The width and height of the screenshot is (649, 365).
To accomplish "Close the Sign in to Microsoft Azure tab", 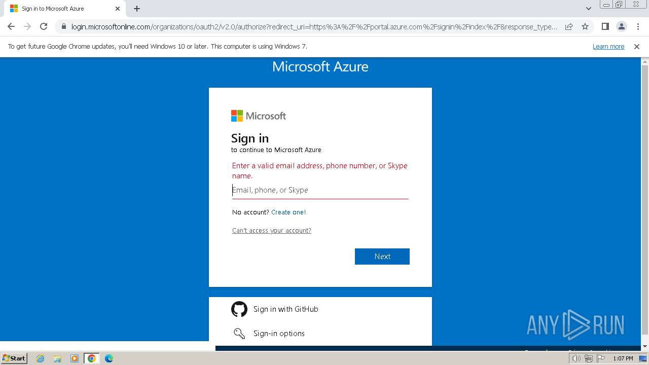I will 118,9.
